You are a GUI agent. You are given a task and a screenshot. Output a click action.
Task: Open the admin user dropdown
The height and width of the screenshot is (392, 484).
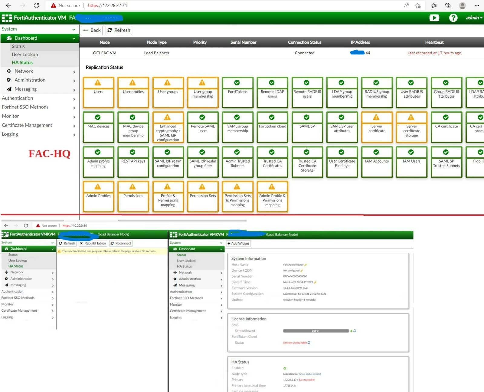pyautogui.click(x=474, y=18)
